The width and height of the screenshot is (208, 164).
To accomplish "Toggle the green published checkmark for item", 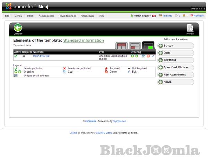I will click(x=16, y=56).
